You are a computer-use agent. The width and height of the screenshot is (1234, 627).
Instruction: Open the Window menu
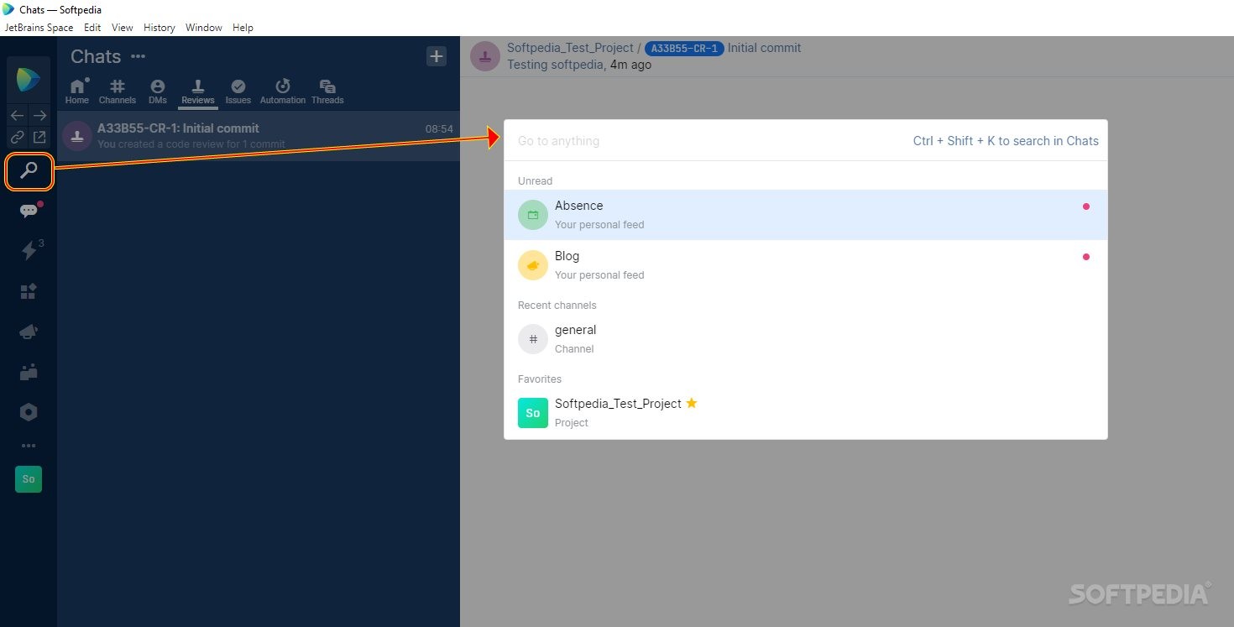click(x=204, y=28)
